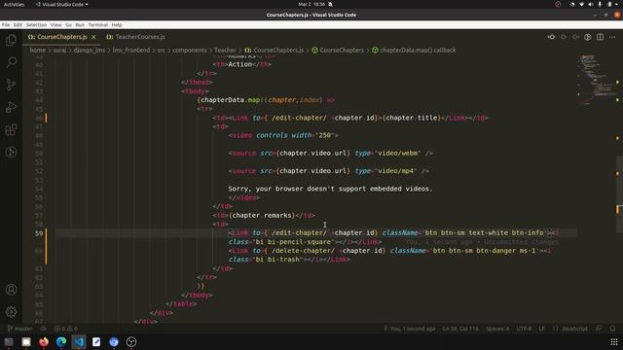The width and height of the screenshot is (623, 350).
Task: Click the Previous Change editor icon
Action: click(x=564, y=37)
